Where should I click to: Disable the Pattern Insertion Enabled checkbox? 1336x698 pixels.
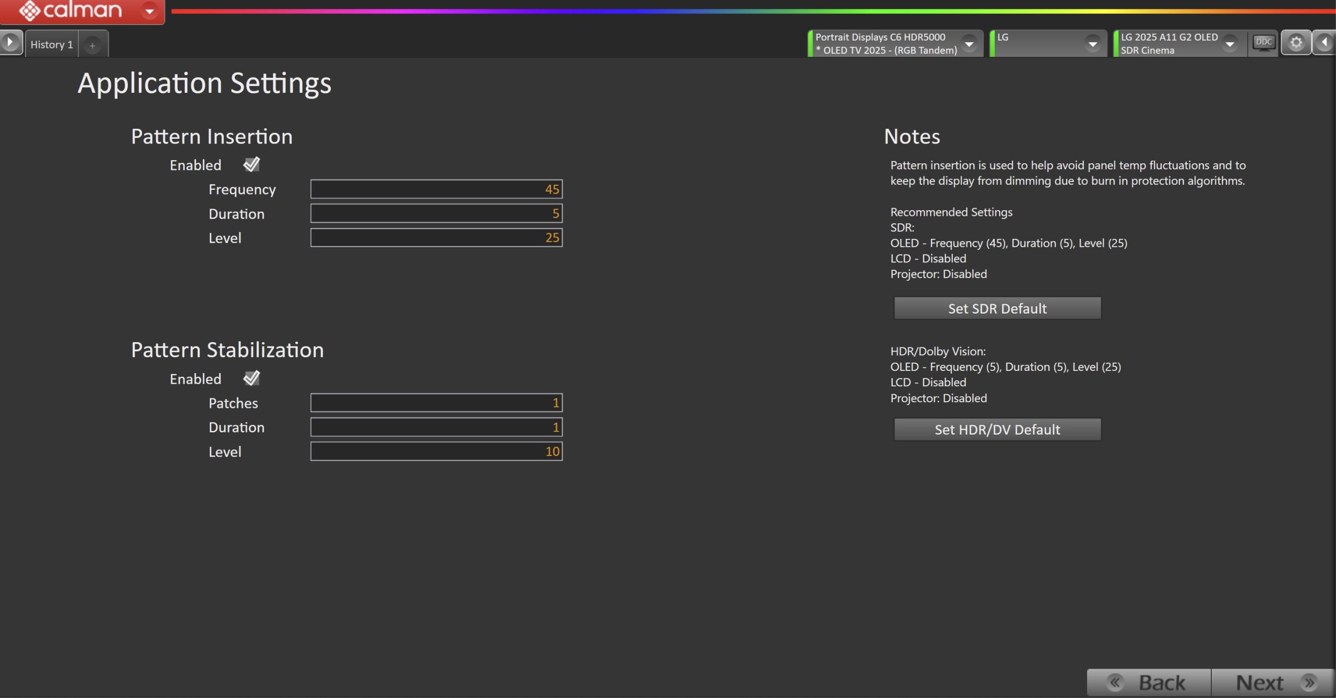(252, 165)
